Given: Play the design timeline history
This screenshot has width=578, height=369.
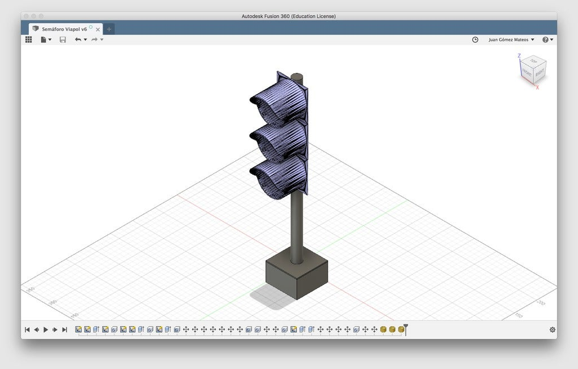Looking at the screenshot, I should click(46, 329).
